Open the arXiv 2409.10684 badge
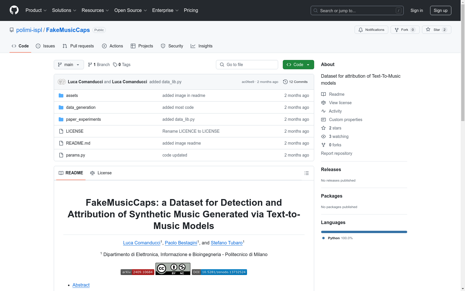This screenshot has width=465, height=291. [x=137, y=272]
